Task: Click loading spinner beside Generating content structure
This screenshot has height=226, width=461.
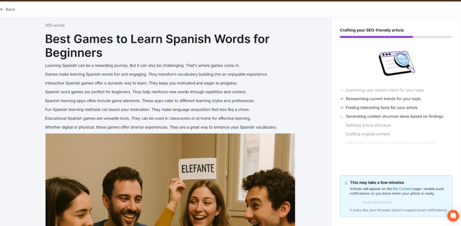Action: pos(342,117)
